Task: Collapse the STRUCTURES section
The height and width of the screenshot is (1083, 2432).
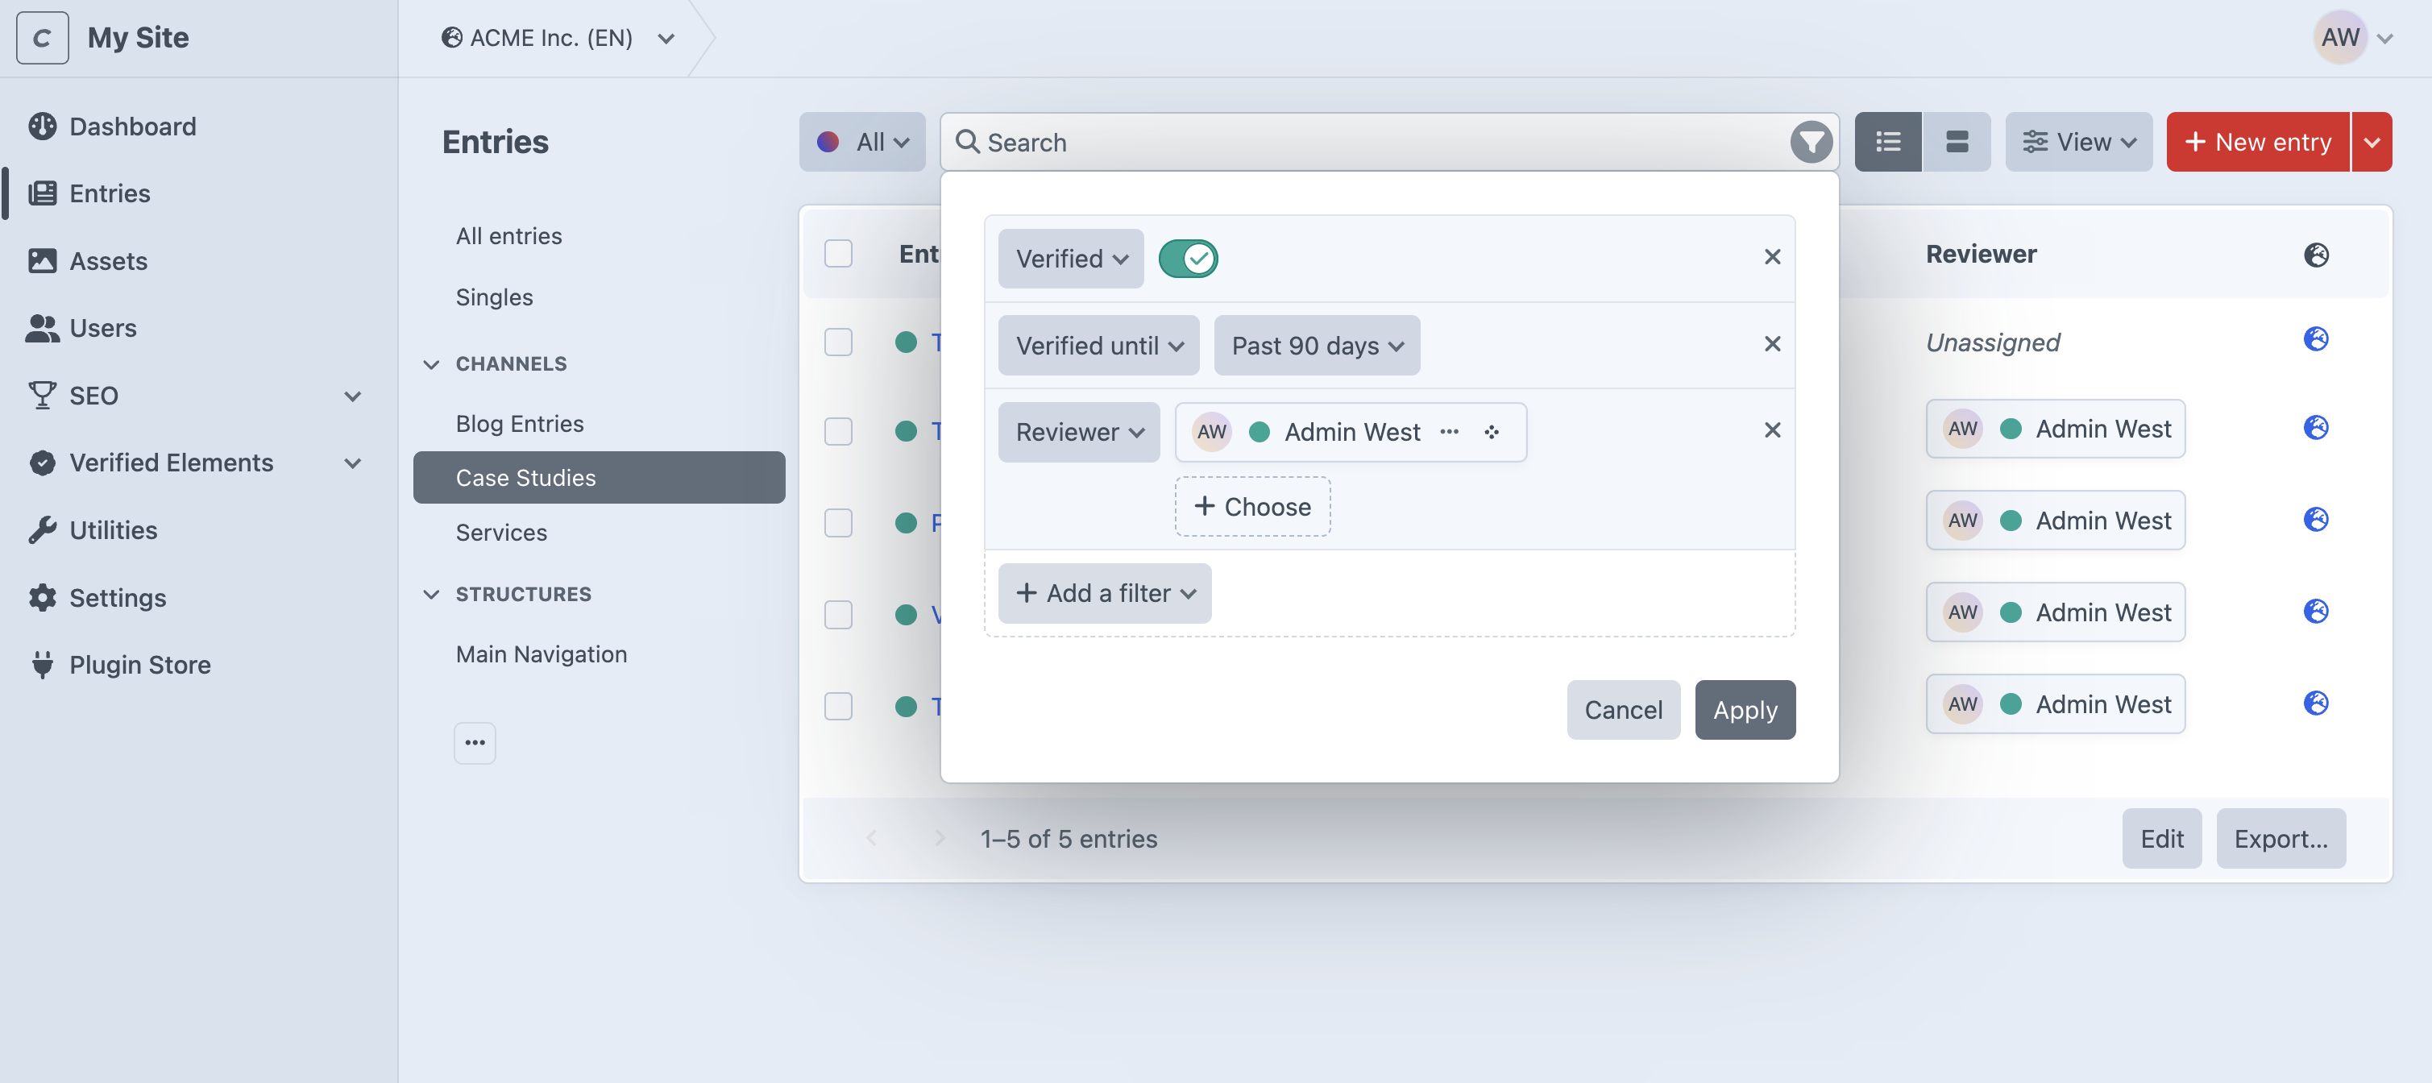Action: [x=431, y=594]
